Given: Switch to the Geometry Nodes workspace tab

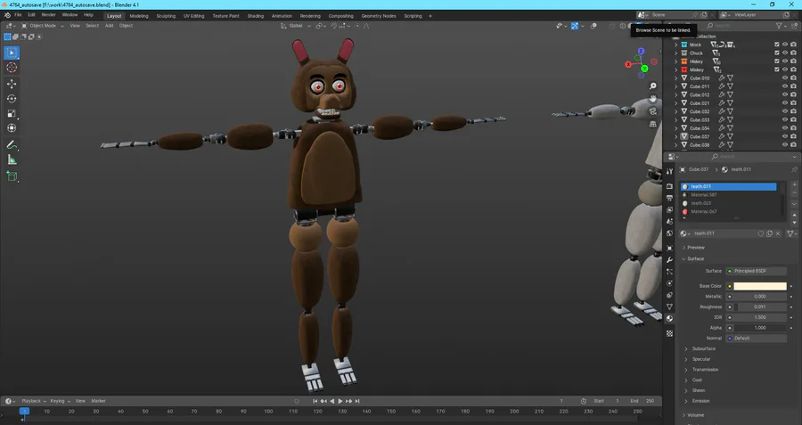Looking at the screenshot, I should (379, 16).
